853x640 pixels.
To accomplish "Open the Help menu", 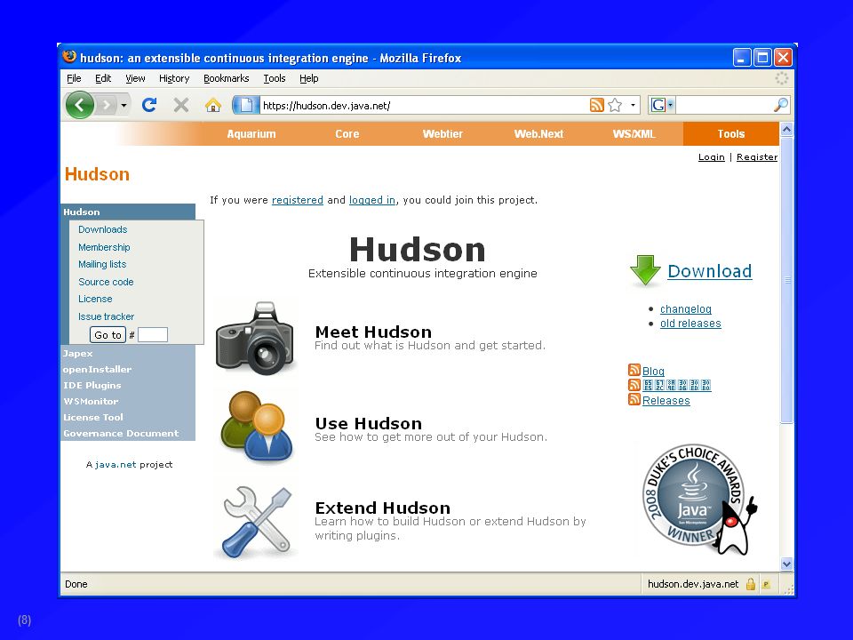I will 309,78.
